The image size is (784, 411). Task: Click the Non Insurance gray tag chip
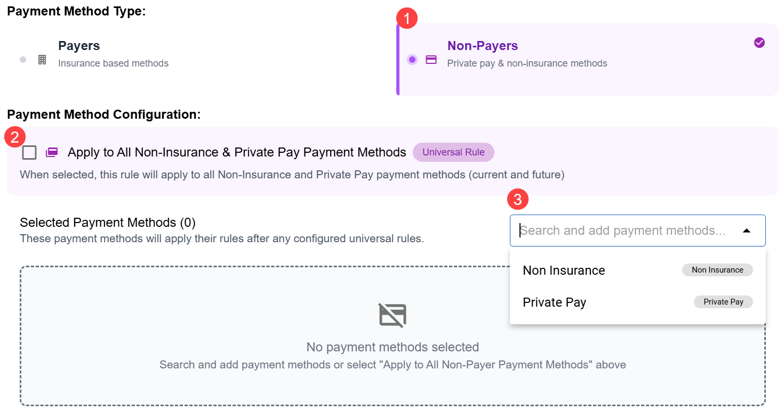coord(717,270)
